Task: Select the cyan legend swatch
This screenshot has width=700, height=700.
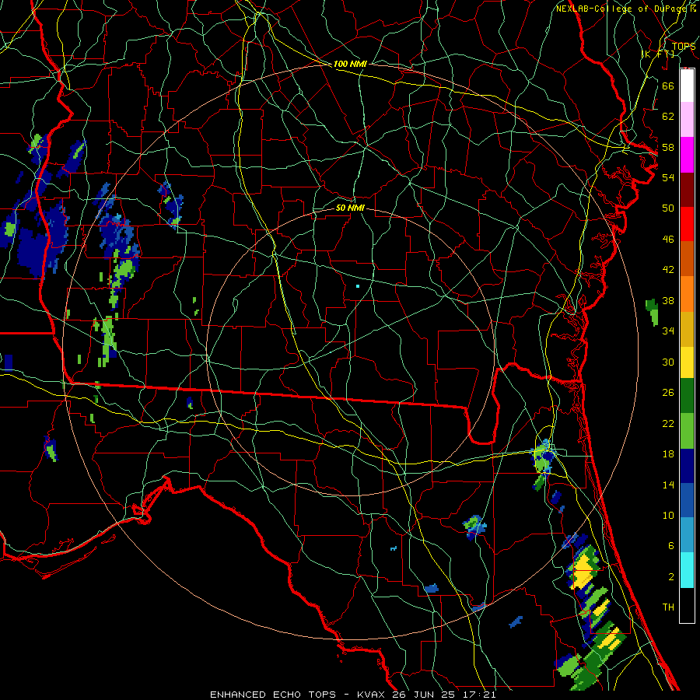Action: (687, 570)
